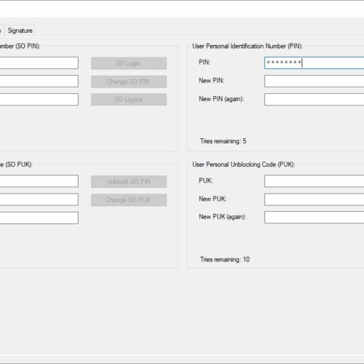This screenshot has height=364, width=364.
Task: Click the Change SO PIN button
Action: 129,82
